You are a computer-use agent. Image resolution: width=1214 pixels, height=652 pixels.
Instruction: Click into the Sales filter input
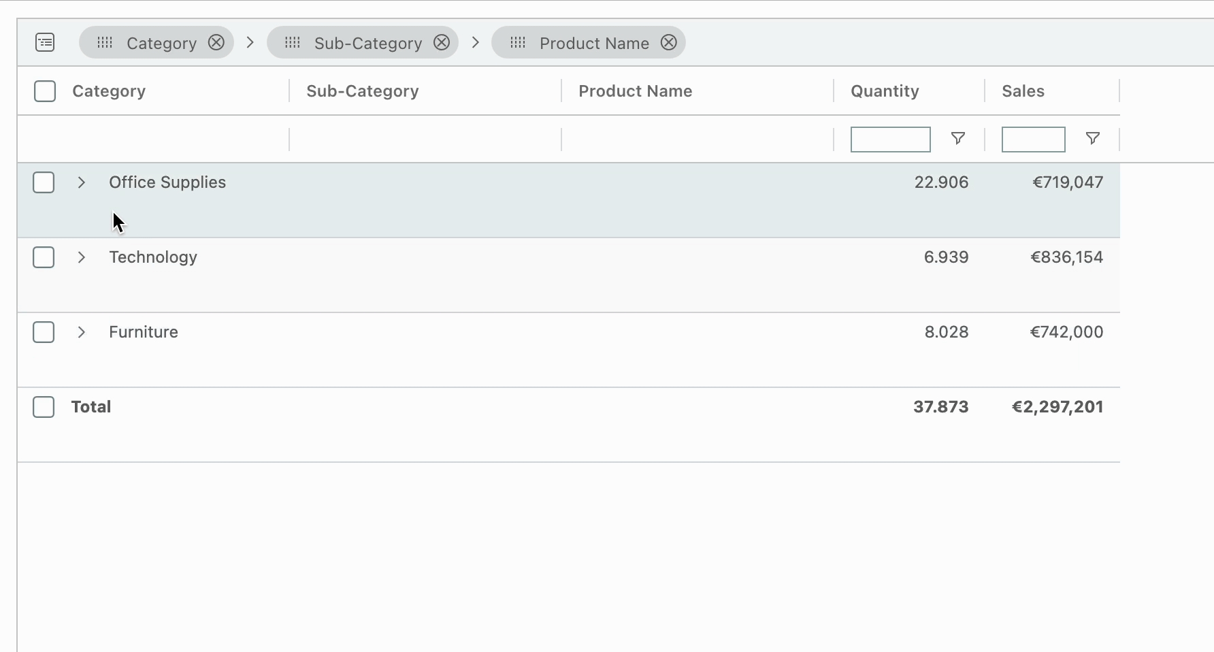[x=1033, y=140]
